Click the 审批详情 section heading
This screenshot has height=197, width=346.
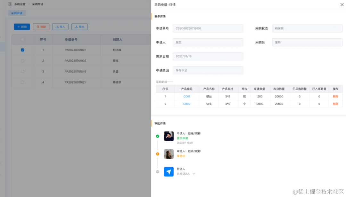(x=160, y=123)
